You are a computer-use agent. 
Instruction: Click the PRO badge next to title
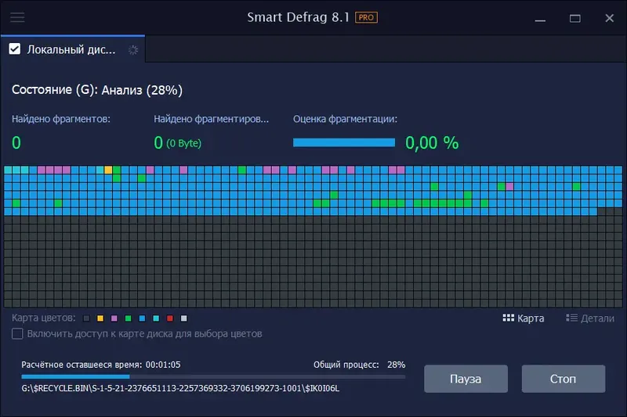point(366,17)
